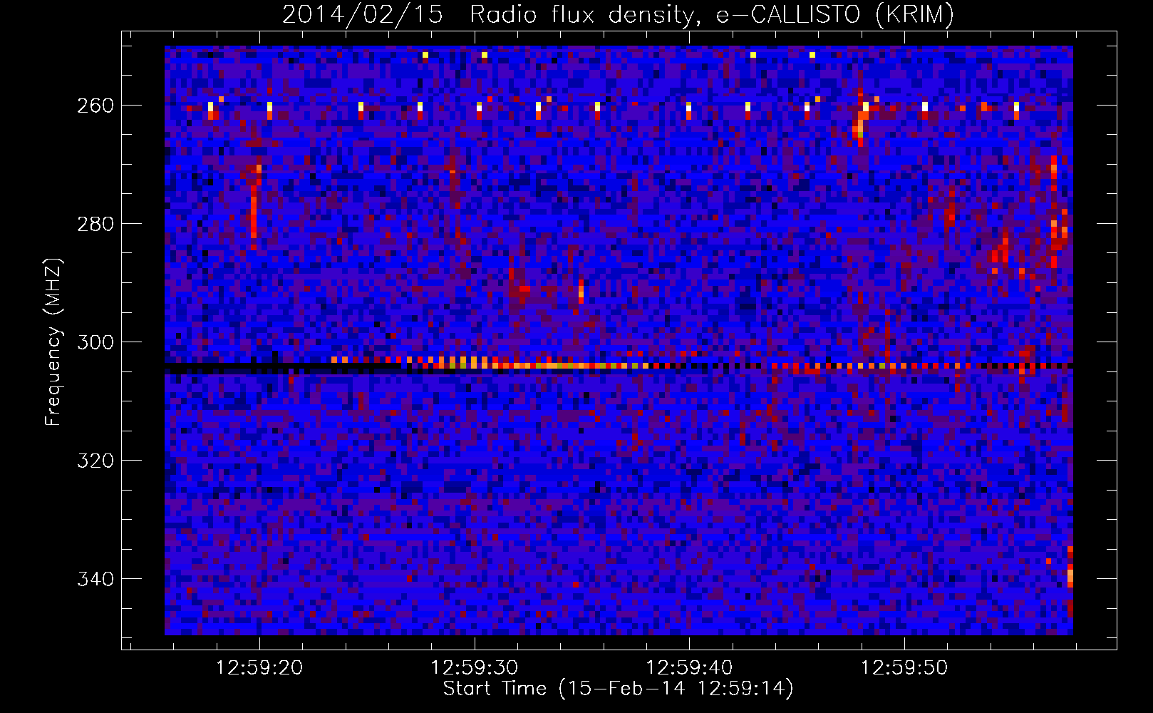
Task: Click the plot title mentioning e-CALLISTO (KRIM)
Action: (x=618, y=14)
